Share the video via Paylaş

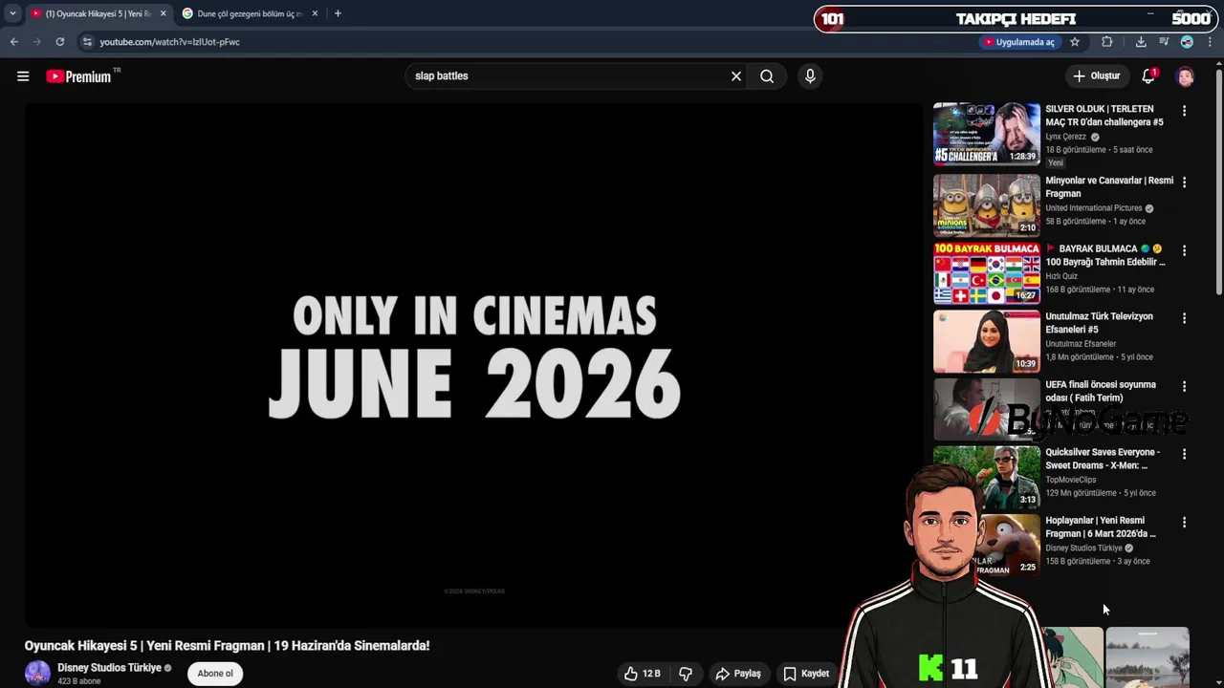tap(738, 674)
